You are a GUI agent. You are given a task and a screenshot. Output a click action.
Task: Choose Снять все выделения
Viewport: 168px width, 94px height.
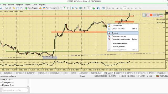coord(123,44)
